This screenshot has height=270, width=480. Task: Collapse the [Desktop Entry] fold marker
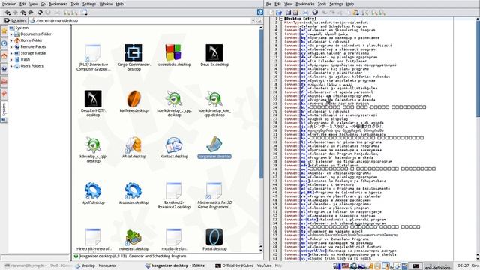(281, 19)
